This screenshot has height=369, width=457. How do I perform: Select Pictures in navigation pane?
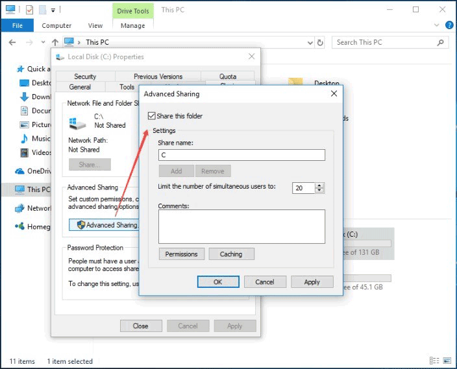[35, 125]
